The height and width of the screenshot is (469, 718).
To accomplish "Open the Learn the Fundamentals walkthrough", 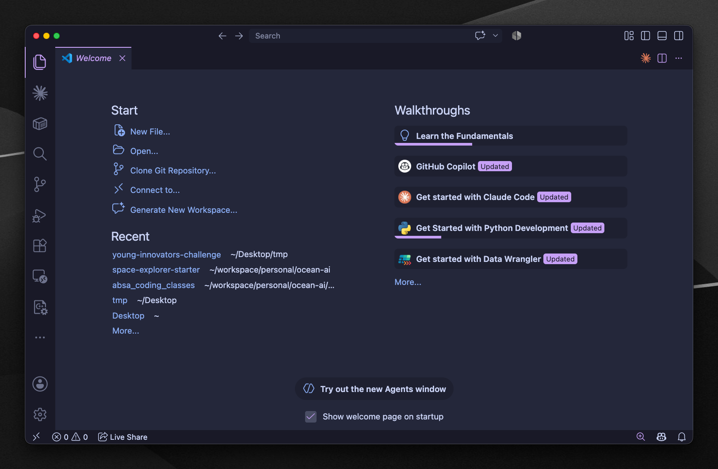I will coord(511,136).
